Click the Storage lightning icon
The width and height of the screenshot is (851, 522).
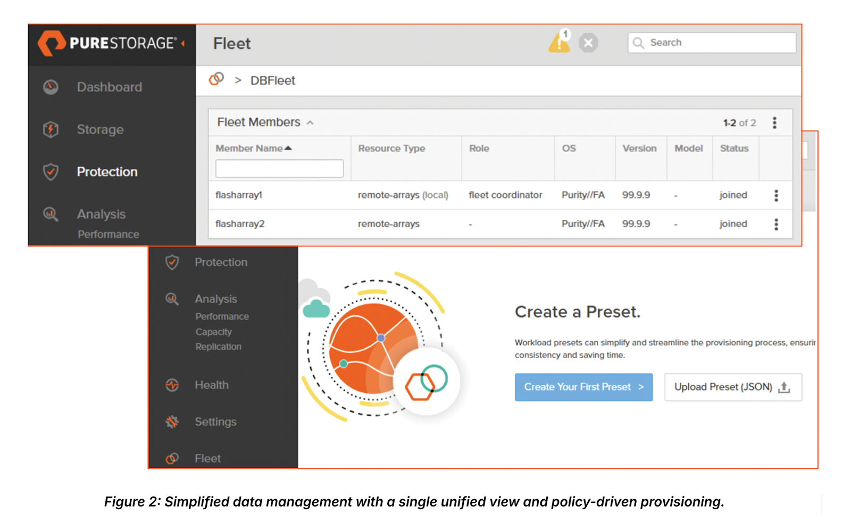[x=51, y=129]
